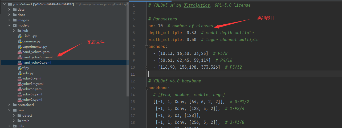342x128 pixels.
Task: Select the yolov5x.yaml file name
Action: click(x=32, y=100)
